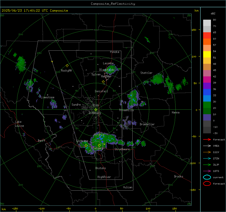Click the yellow diamond marker at RockyMH
This screenshot has height=212, width=226.
point(67,66)
